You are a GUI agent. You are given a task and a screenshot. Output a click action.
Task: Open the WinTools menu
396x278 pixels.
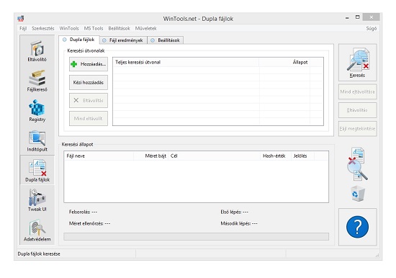69,28
